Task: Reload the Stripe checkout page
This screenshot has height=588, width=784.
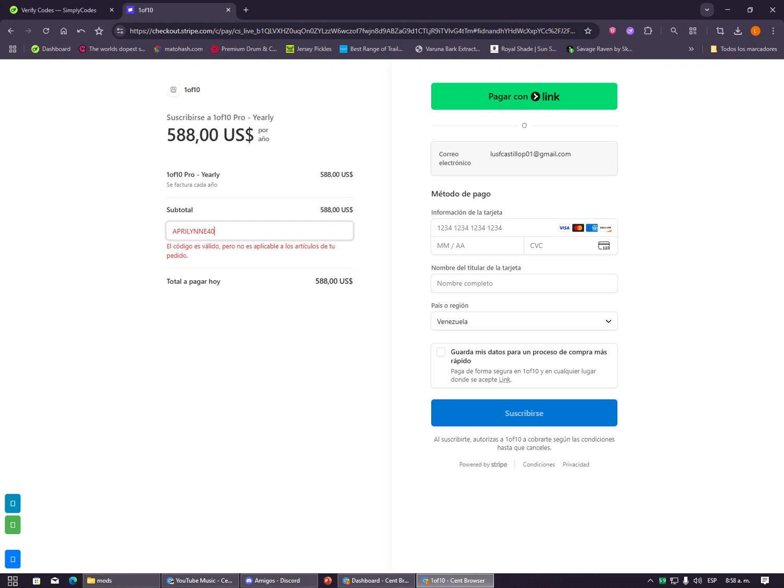Action: tap(46, 31)
